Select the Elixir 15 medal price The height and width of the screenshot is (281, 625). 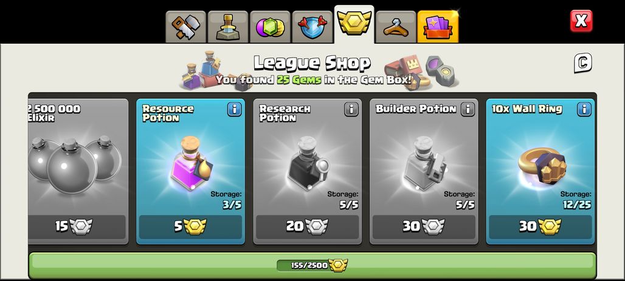click(x=77, y=227)
